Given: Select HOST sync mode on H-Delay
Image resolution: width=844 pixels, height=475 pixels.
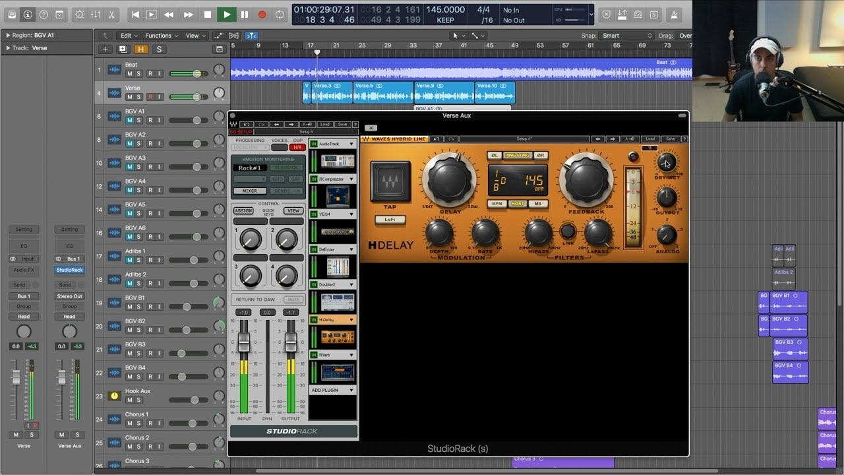Looking at the screenshot, I should [518, 204].
